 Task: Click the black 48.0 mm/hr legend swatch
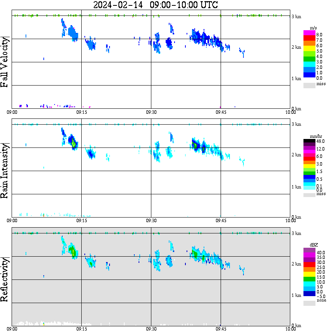pos(309,141)
